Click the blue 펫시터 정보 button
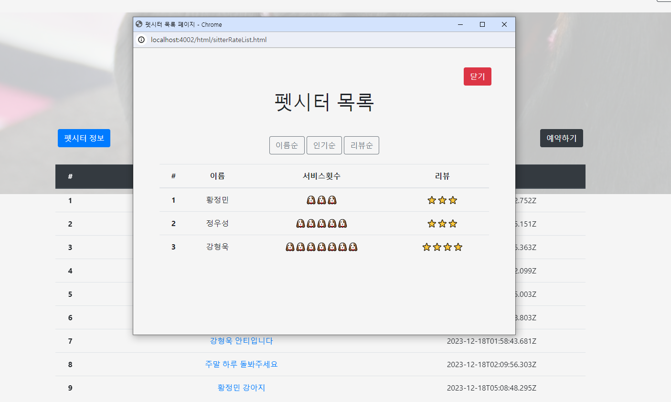Image resolution: width=671 pixels, height=402 pixels. pyautogui.click(x=84, y=138)
